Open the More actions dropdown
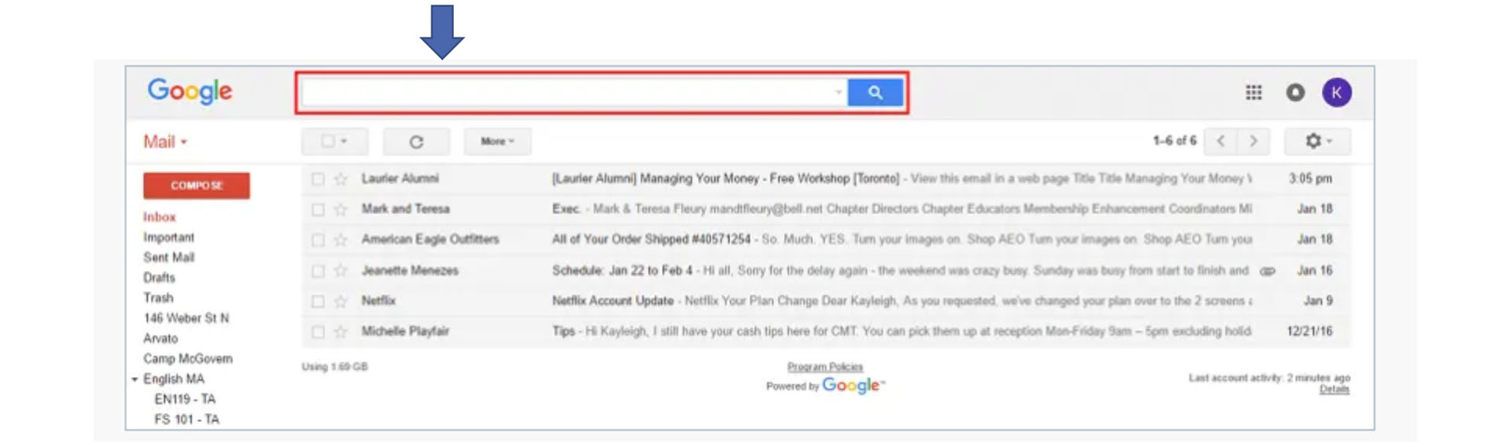Viewport: 1487px width, 442px height. (497, 142)
